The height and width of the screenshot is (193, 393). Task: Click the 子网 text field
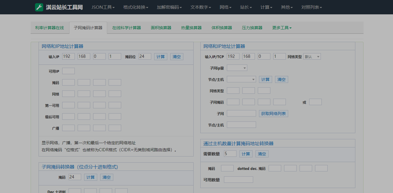pyautogui.click(x=241, y=113)
